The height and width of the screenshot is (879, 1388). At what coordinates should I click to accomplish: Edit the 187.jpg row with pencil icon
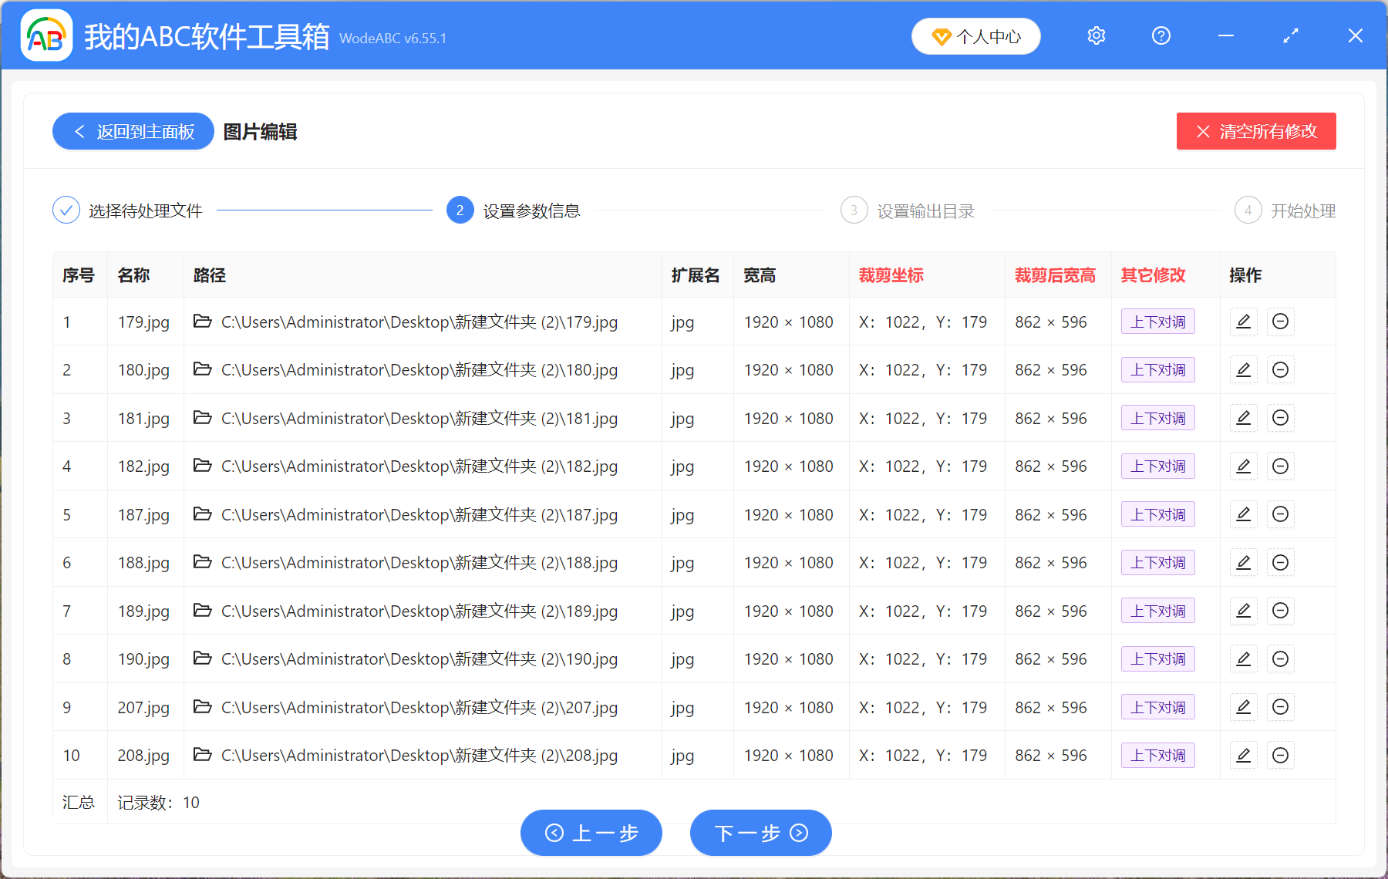[1243, 514]
